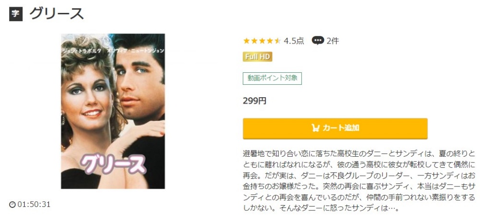
Task: Click the star rating icons
Action: tap(262, 41)
